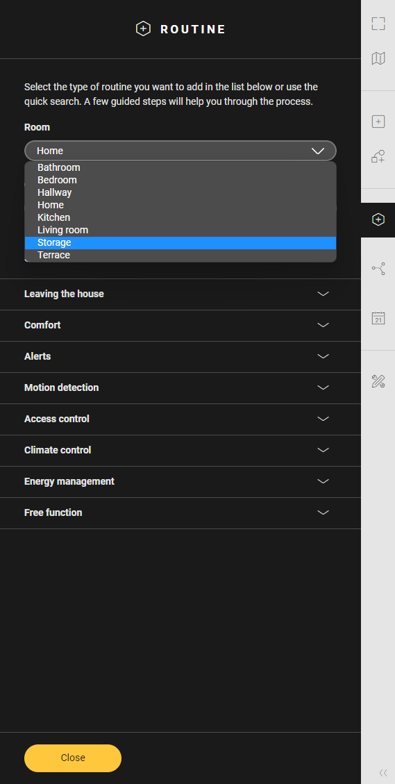Open the linking nodes icon in sidebar

click(x=378, y=269)
